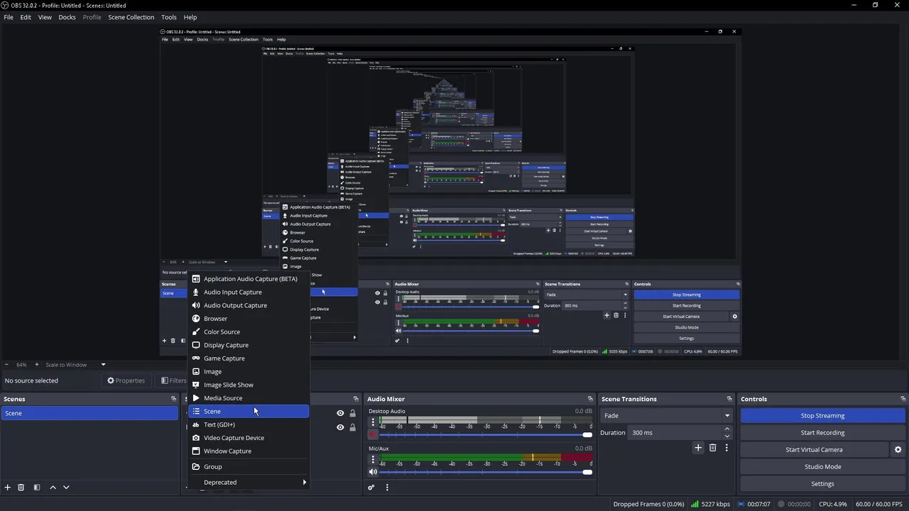Image resolution: width=909 pixels, height=511 pixels.
Task: Float the Controls dock icon
Action: [x=903, y=399]
